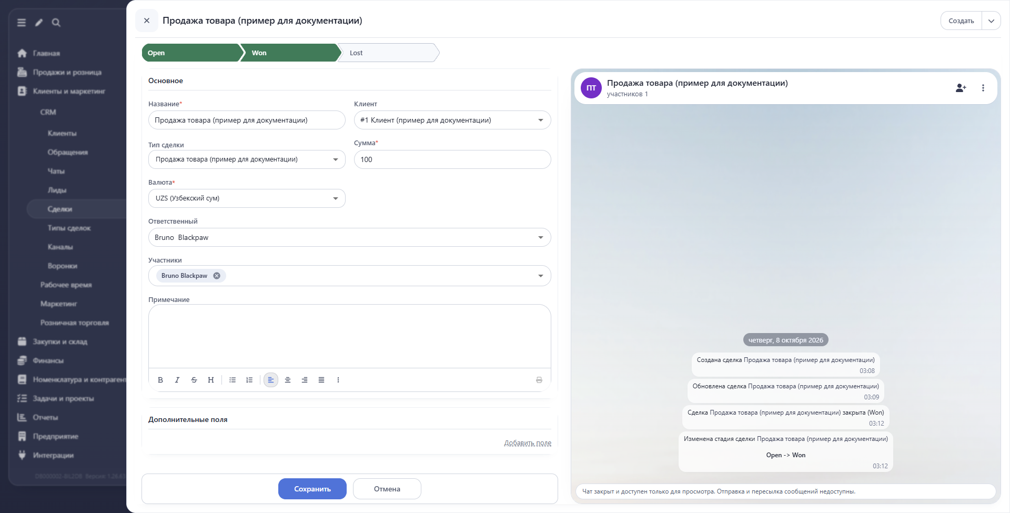This screenshot has height=513, width=1010.
Task: Expand the Ответственный dropdown
Action: tap(541, 237)
